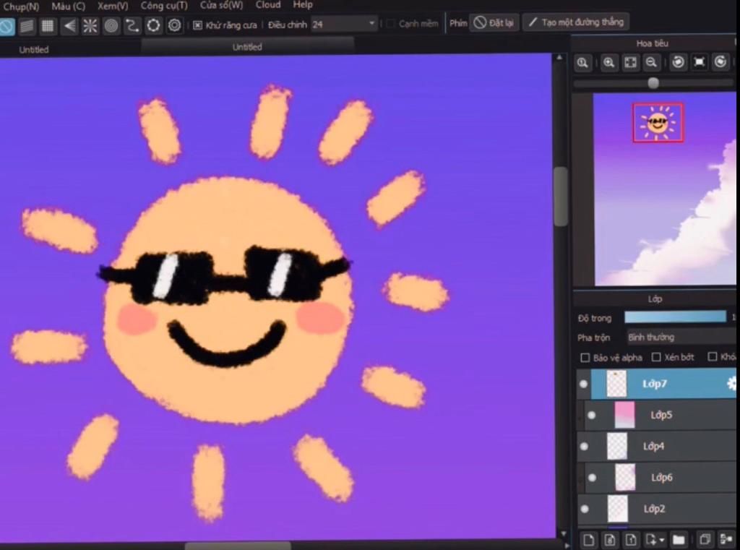Hide layer Lớp4
Screen dimensions: 740x550
584,447
